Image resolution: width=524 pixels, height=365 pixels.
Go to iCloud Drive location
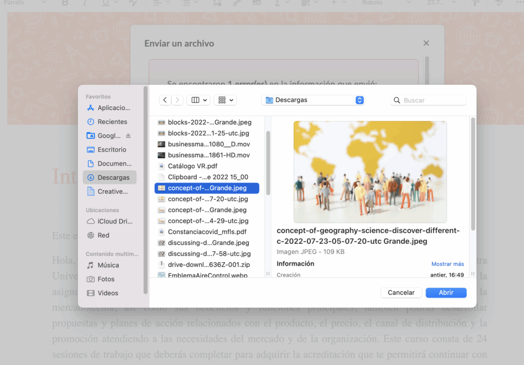pos(115,221)
